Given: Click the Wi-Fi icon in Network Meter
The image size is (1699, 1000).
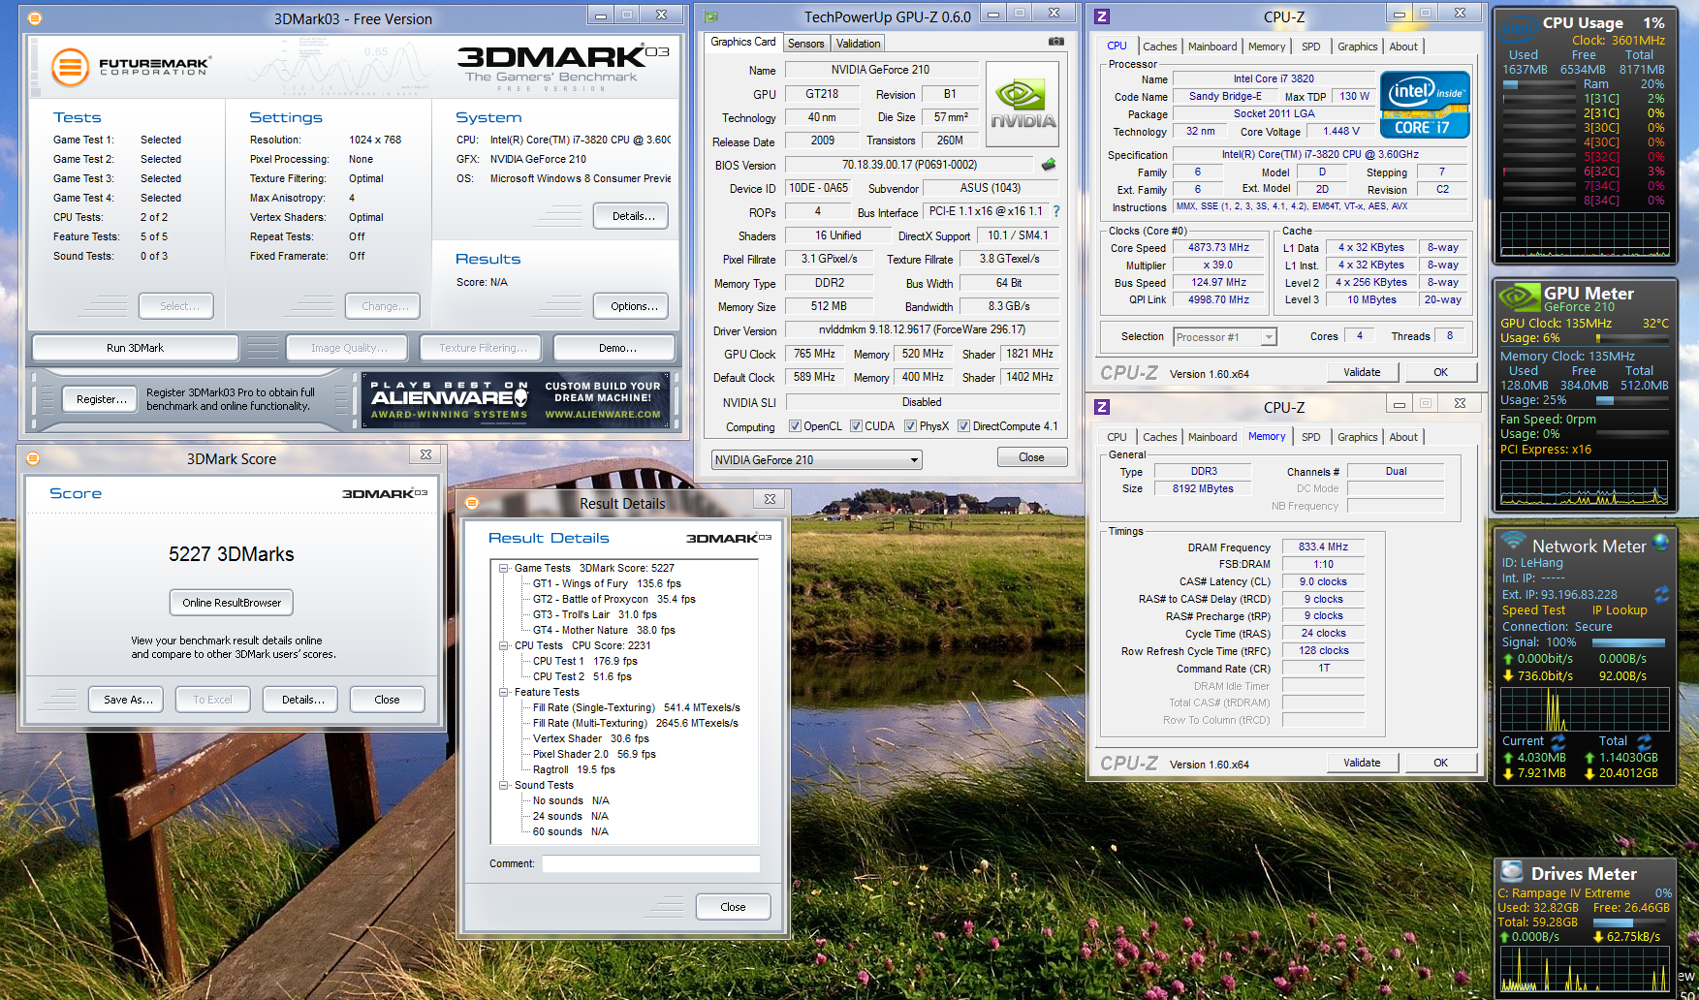Looking at the screenshot, I should click(1513, 541).
